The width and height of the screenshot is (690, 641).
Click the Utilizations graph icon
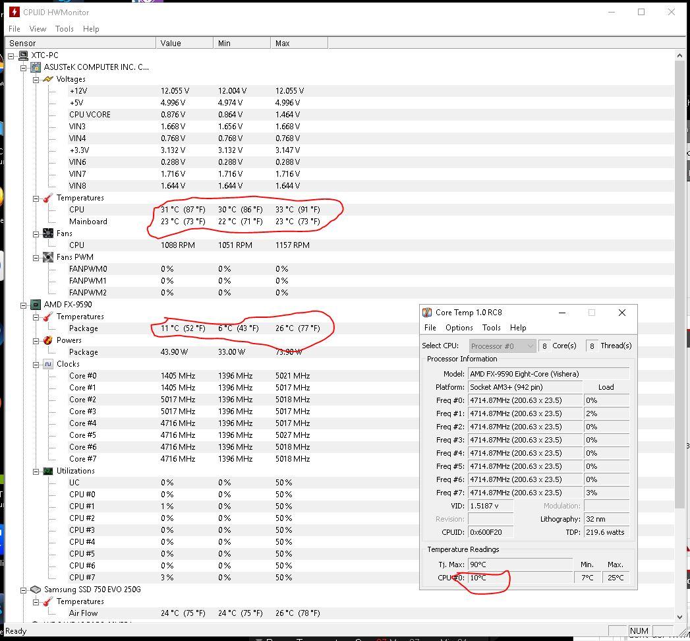coord(47,471)
